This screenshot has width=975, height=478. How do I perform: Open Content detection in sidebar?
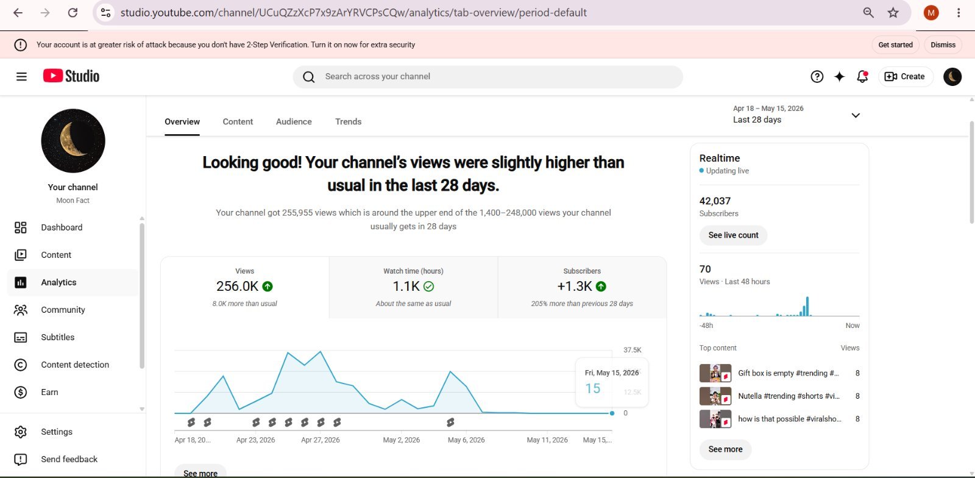[x=73, y=365]
